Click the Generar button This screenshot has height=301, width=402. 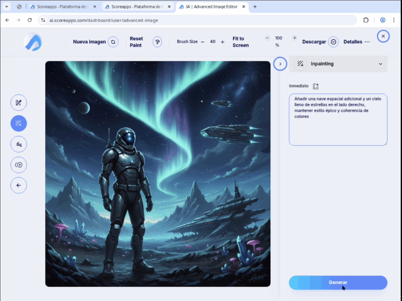point(338,283)
